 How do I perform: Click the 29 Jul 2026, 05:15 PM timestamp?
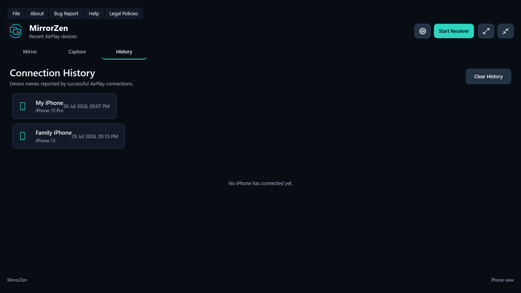95,136
